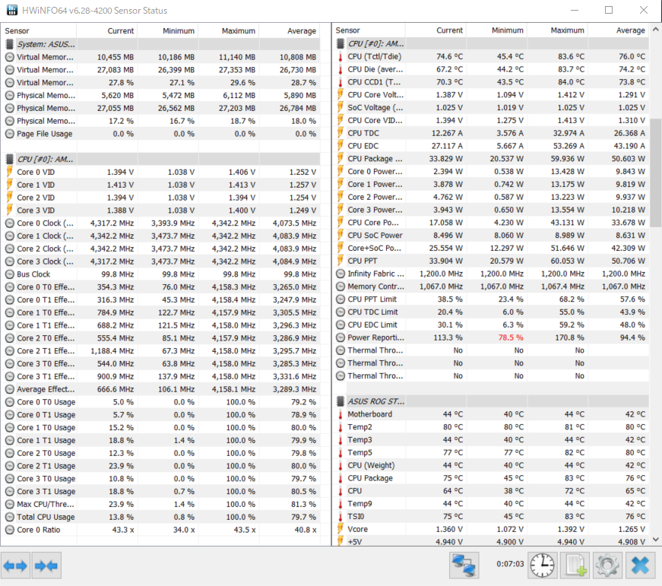Click the left Sensor column header
This screenshot has width=662, height=586.
[39, 31]
